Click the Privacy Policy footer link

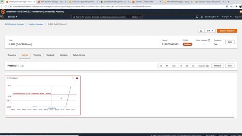210,135
